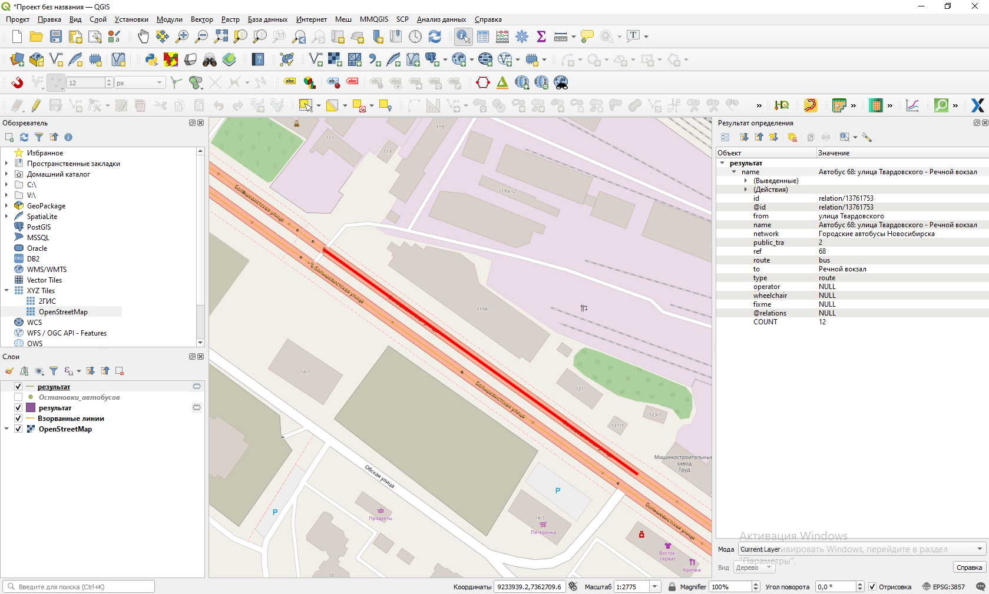Screen dimensions: 989x594
Task: Click the purple swatch of результат layer
Action: 31,408
